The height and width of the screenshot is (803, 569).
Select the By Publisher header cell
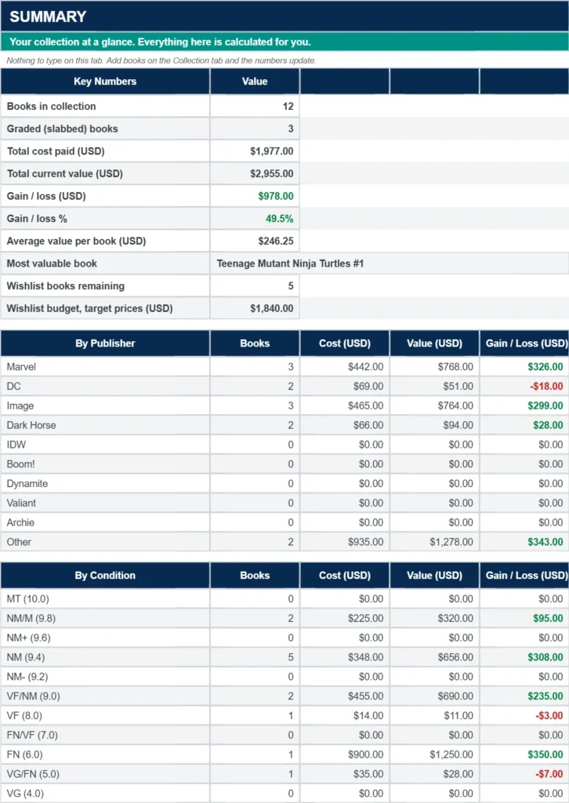pos(105,343)
